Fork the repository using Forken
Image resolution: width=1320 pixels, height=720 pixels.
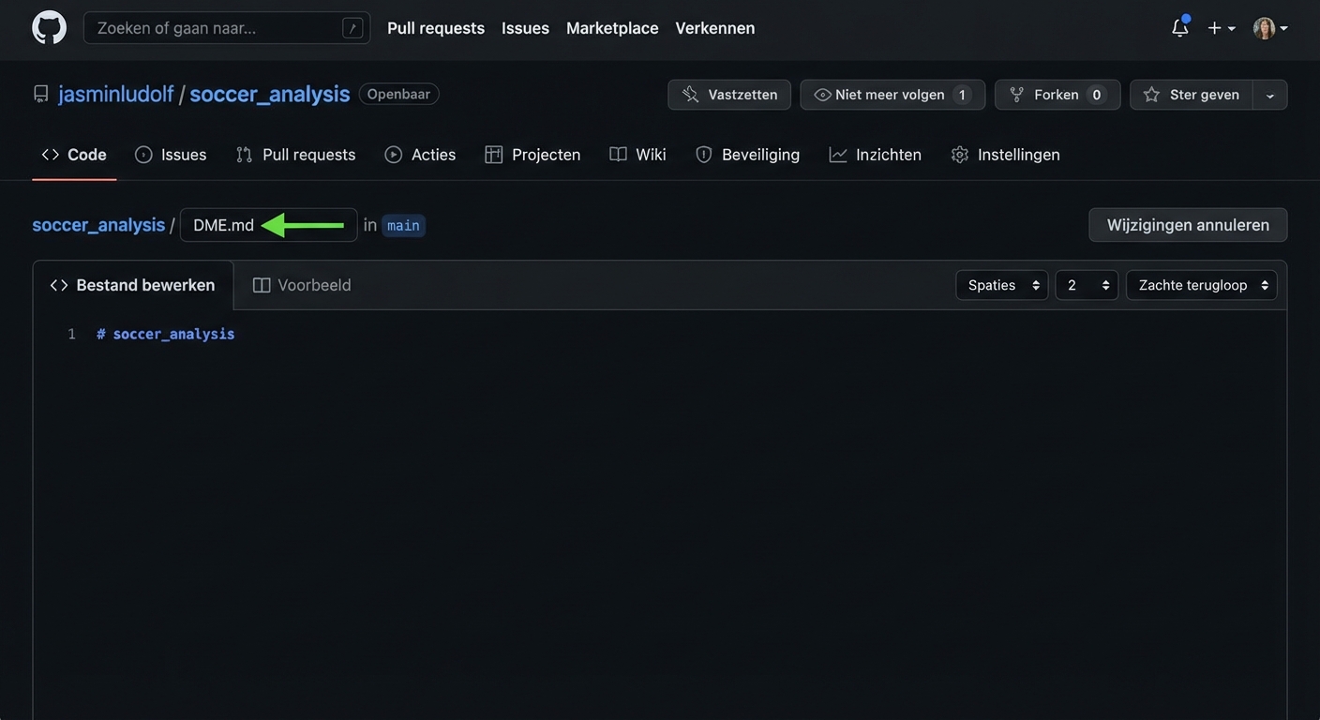(1057, 95)
